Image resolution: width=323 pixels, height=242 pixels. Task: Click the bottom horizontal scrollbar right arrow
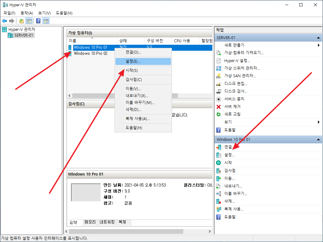coord(210,232)
